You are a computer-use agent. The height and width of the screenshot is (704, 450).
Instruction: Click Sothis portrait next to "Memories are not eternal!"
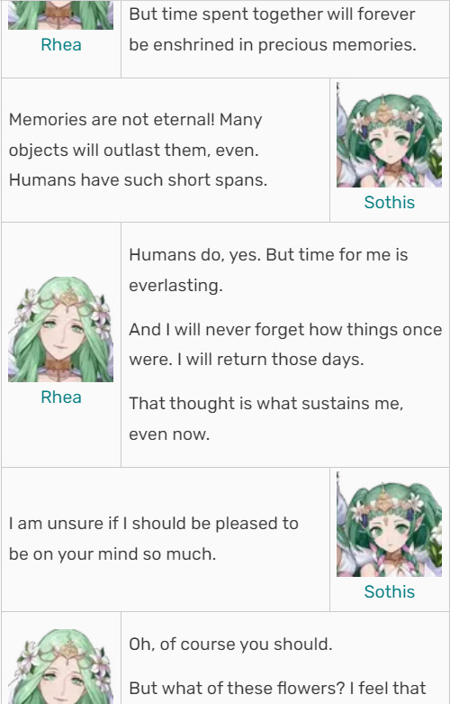click(389, 134)
